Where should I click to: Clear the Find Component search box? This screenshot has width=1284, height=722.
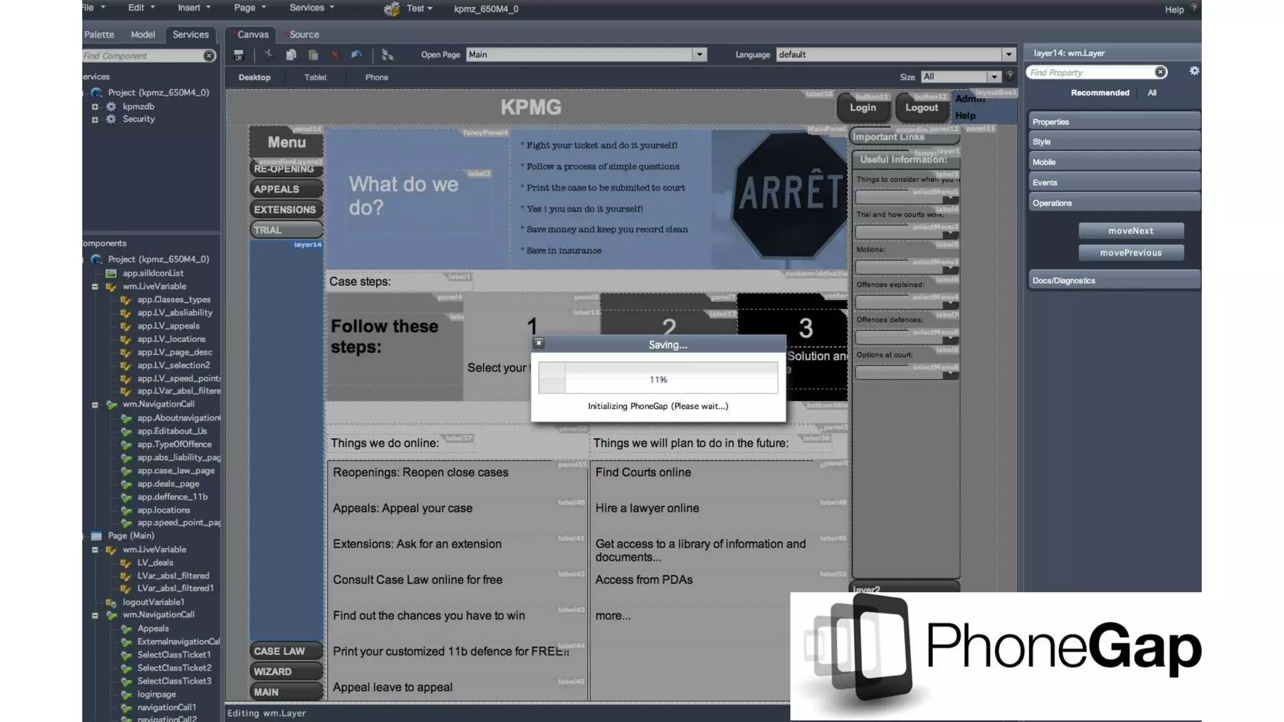click(x=209, y=56)
